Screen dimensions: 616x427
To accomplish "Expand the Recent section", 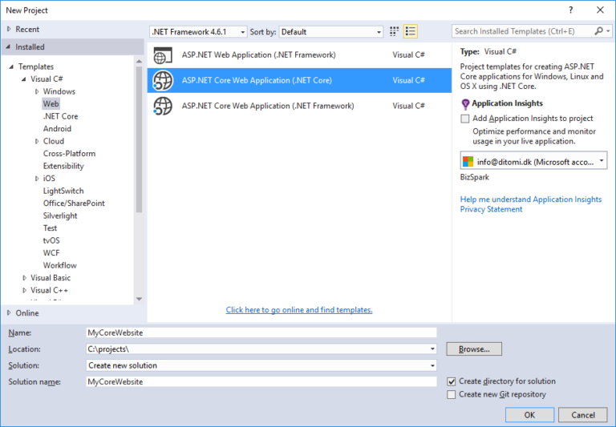I will [9, 29].
